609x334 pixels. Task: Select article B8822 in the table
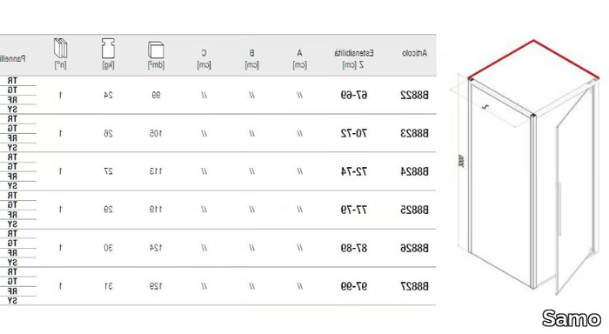pos(414,95)
